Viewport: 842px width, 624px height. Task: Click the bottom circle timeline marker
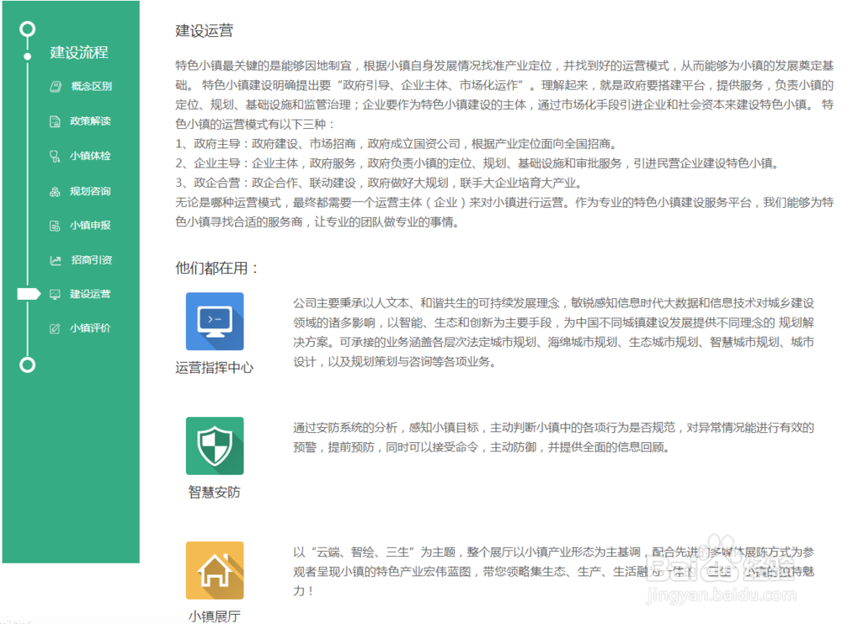(x=28, y=365)
